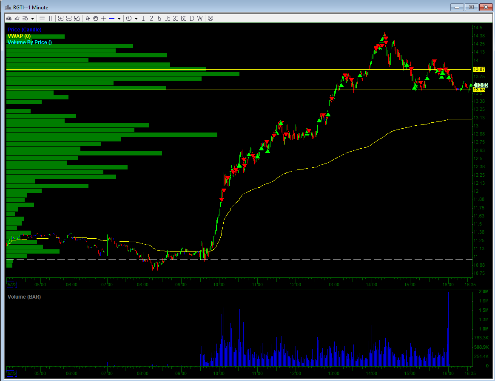Click the chart type bars icon

click(9, 18)
